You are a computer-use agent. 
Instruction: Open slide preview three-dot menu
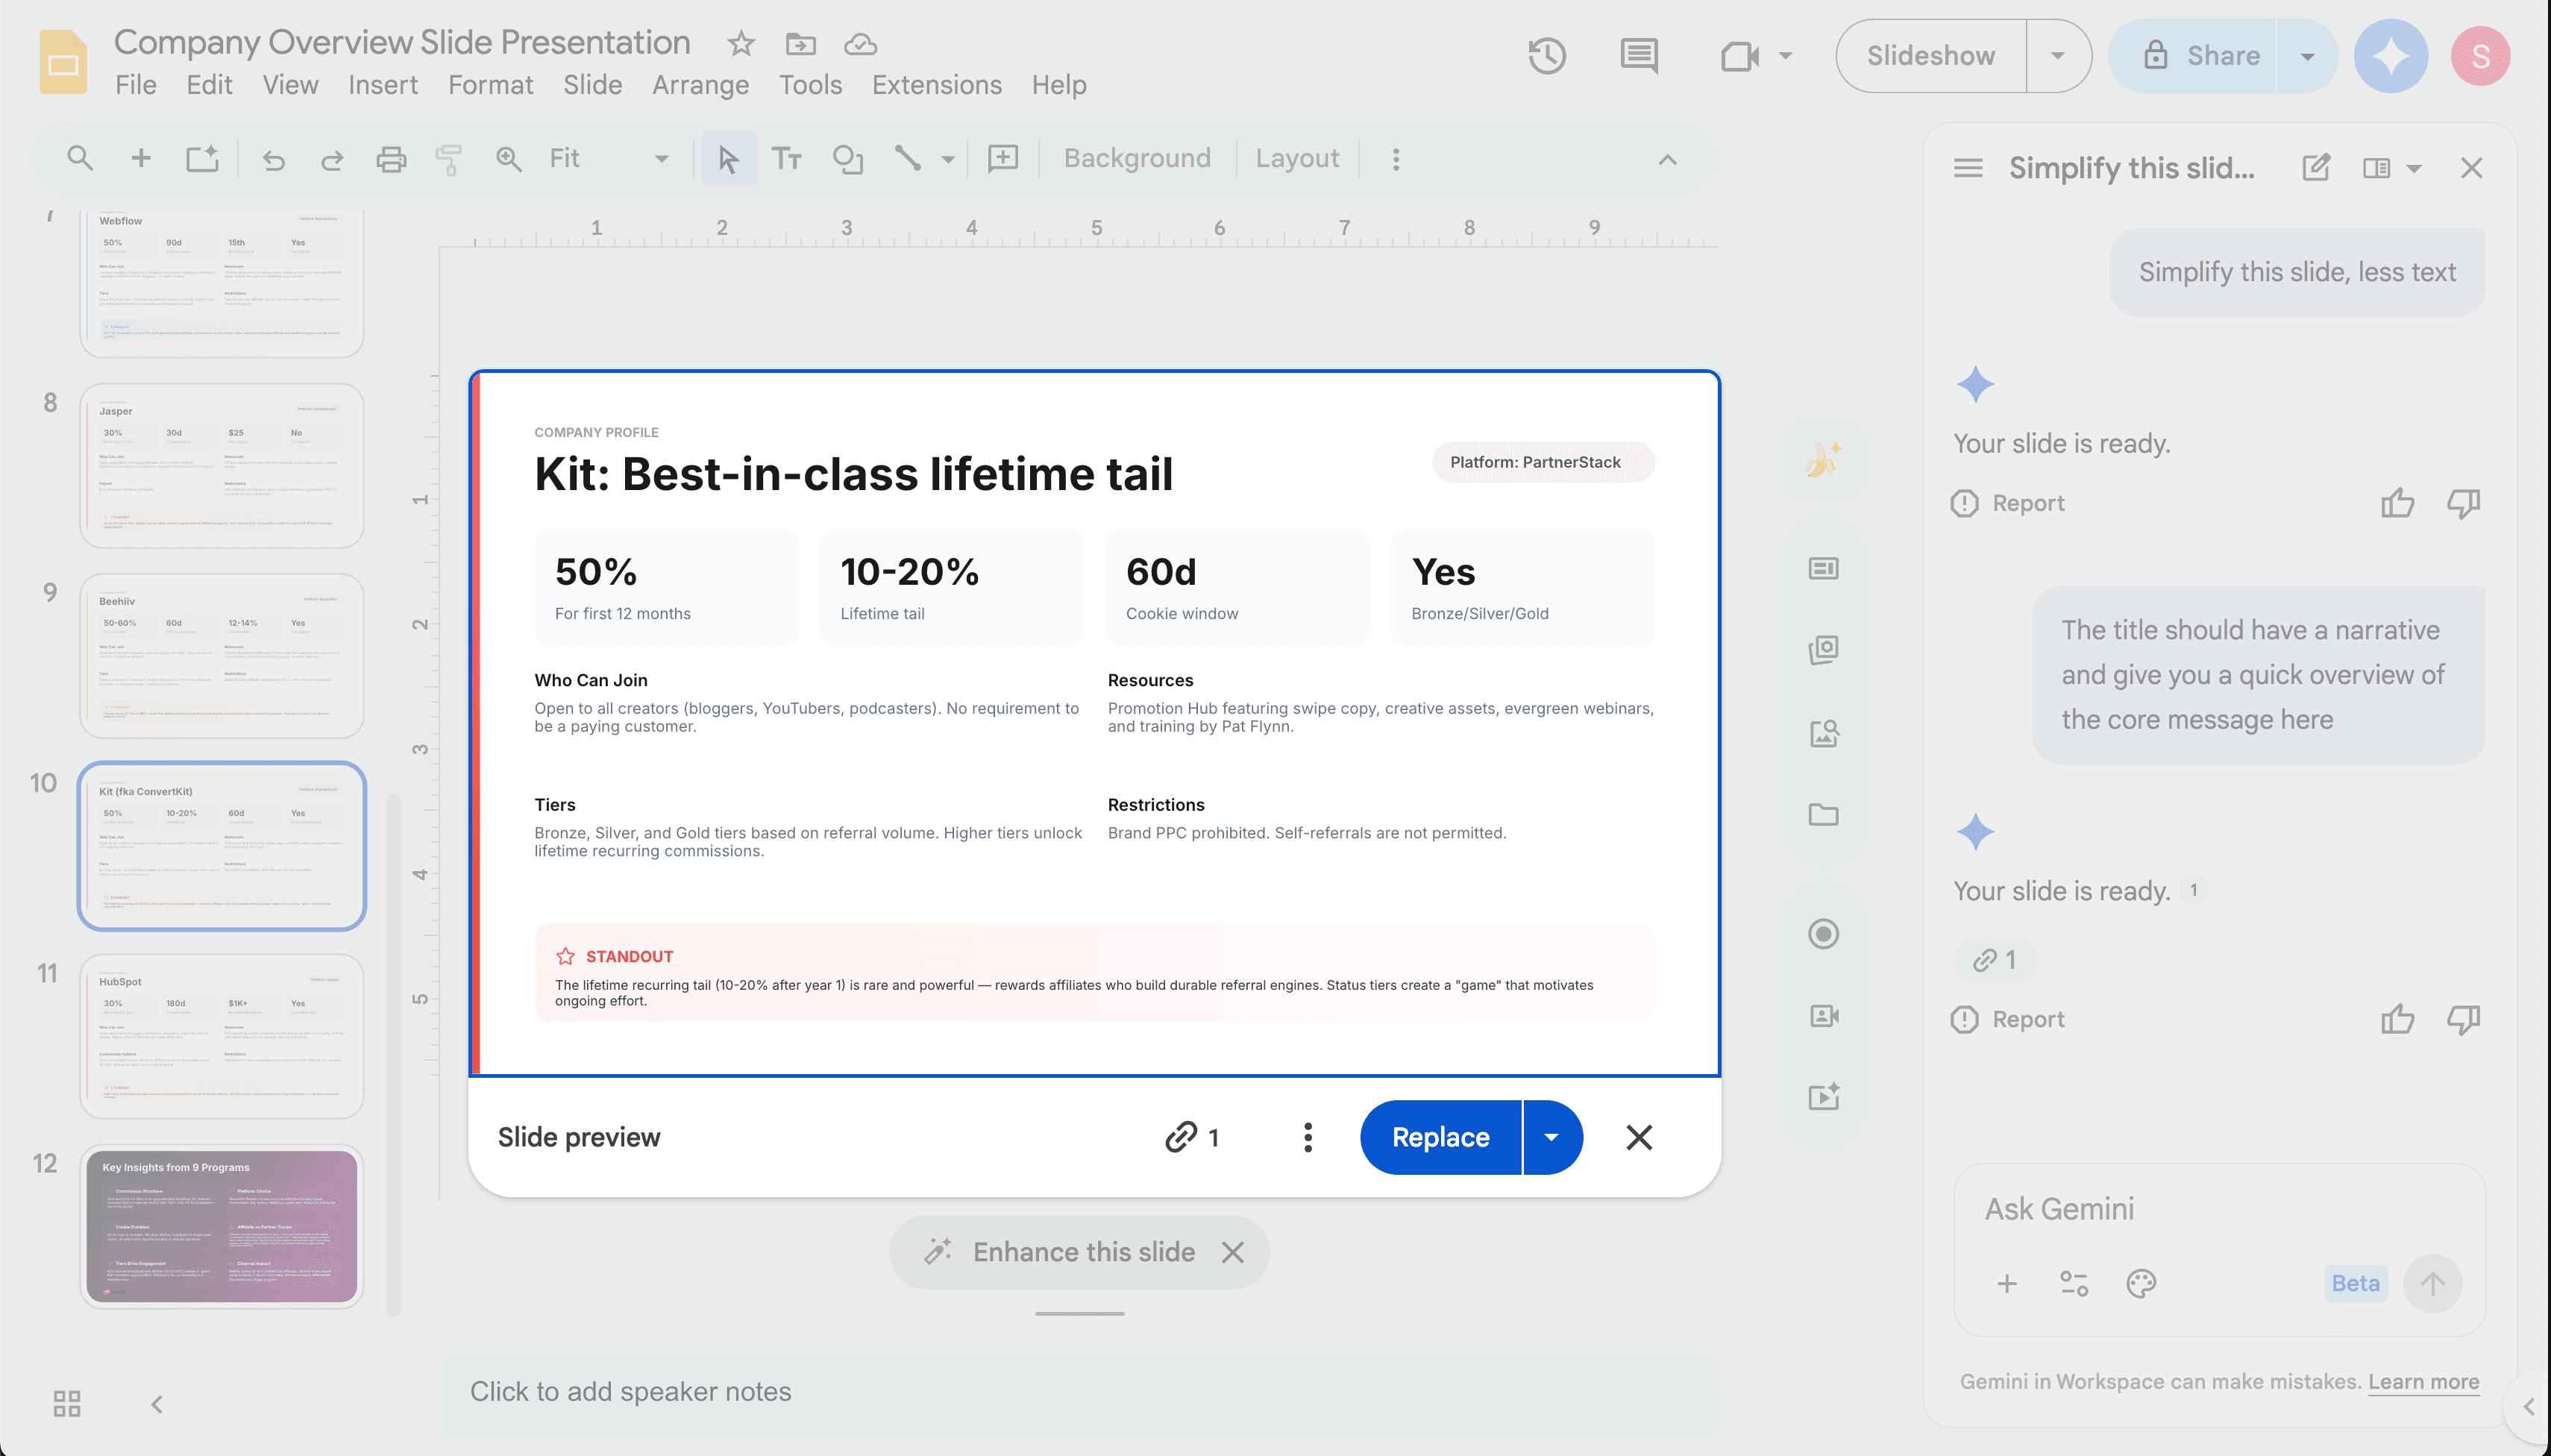1307,1137
